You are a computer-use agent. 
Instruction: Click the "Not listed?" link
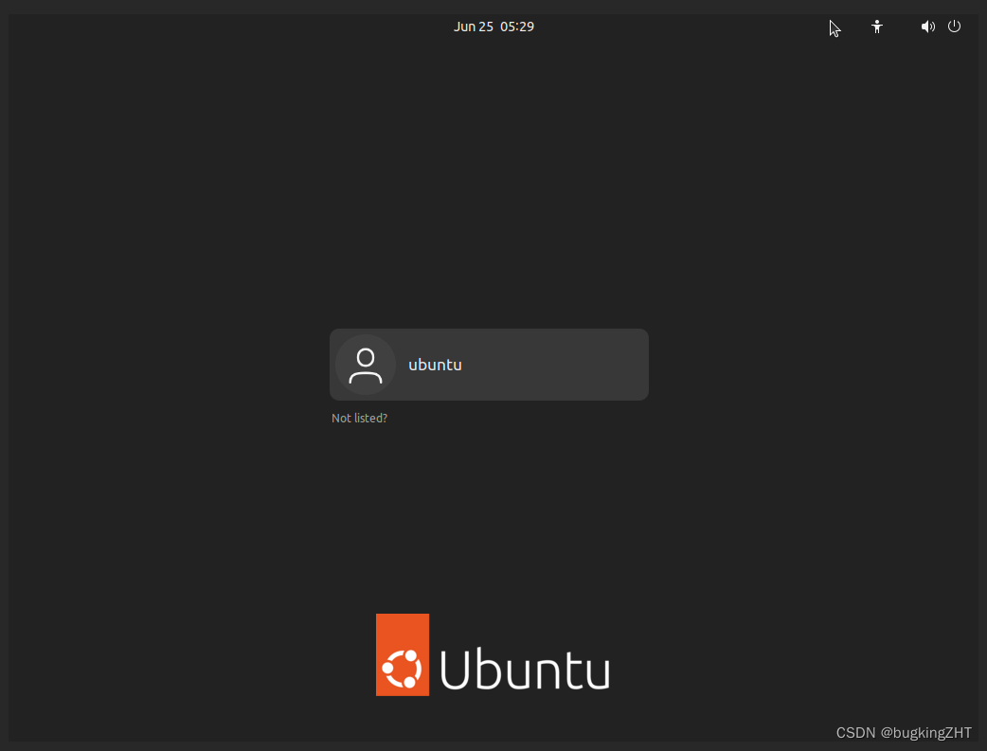(x=359, y=418)
